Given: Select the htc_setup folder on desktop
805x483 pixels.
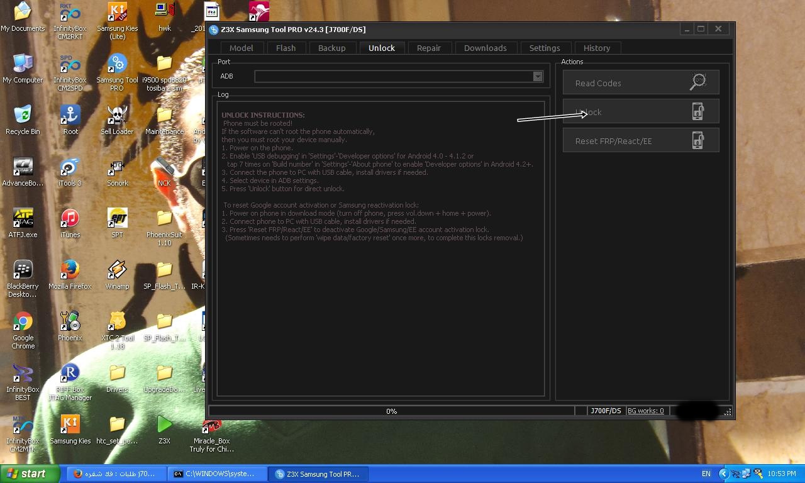Looking at the screenshot, I should 117,430.
